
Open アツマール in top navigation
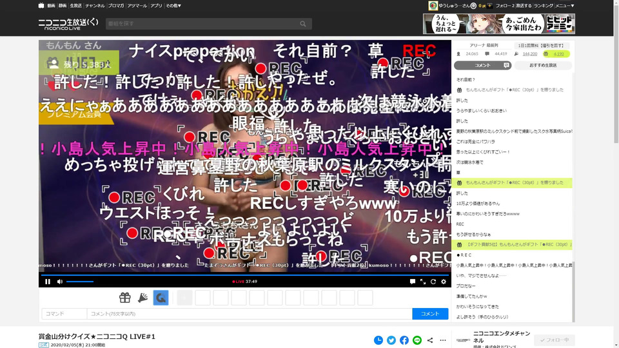point(137,6)
